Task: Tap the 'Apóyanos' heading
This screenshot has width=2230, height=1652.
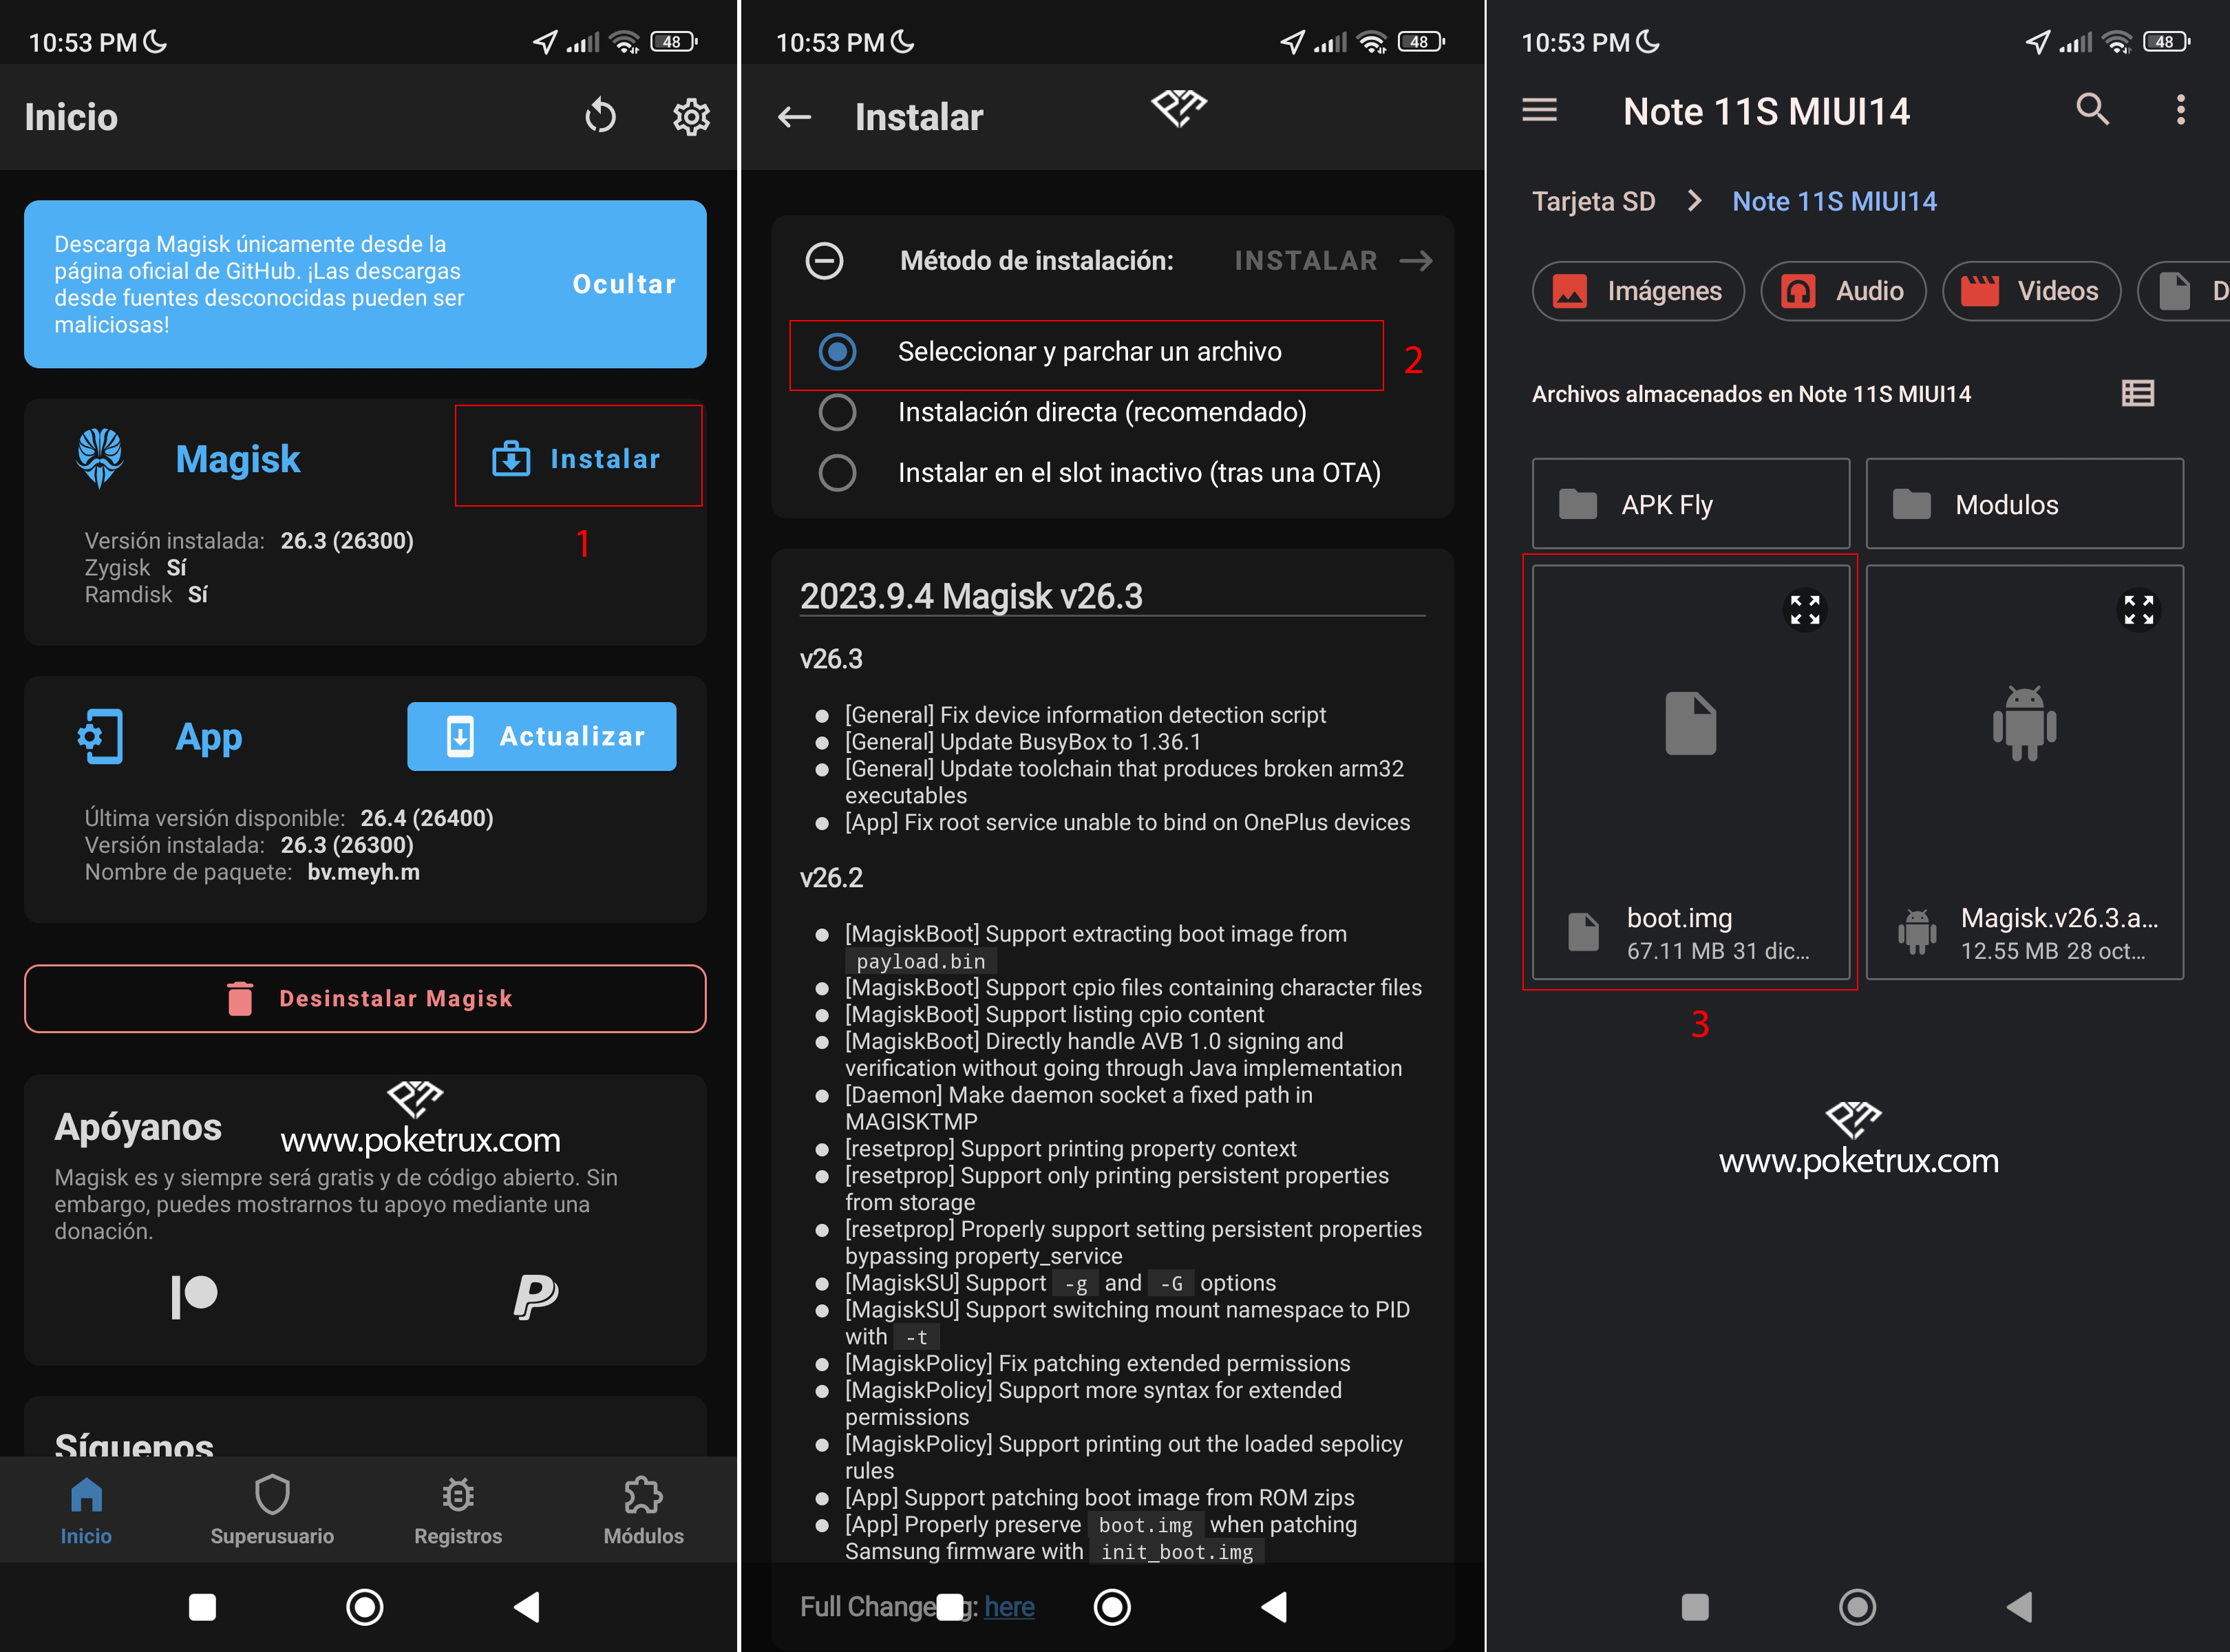Action: [x=138, y=1127]
